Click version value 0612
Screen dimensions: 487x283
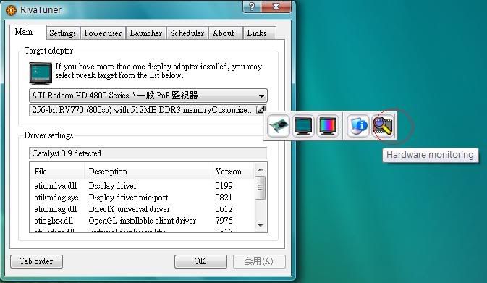tap(224, 209)
